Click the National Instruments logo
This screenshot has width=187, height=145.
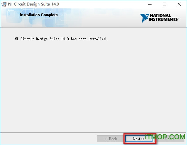[159, 18]
